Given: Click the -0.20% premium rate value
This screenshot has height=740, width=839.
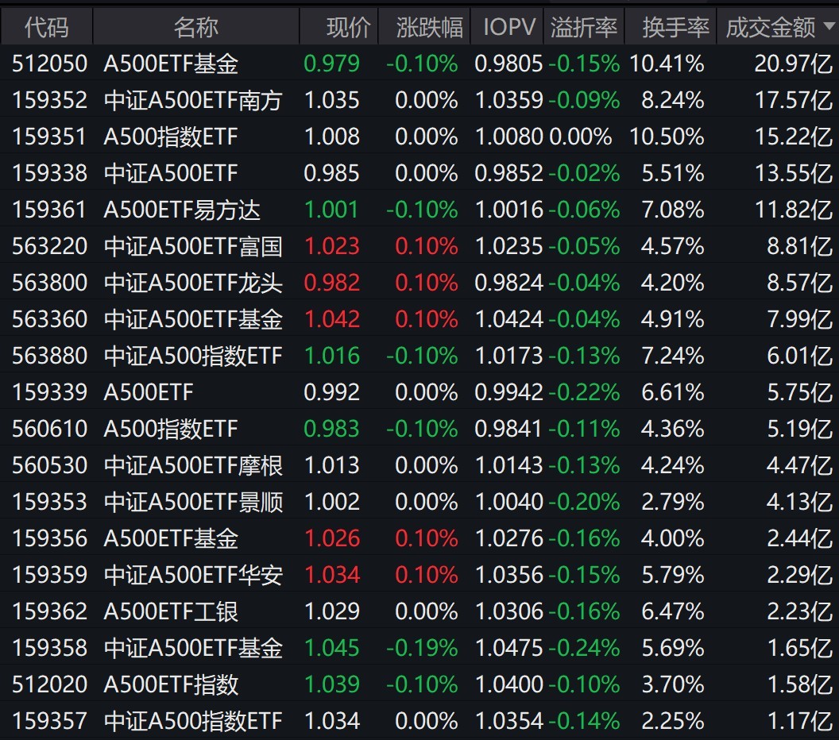Looking at the screenshot, I should pyautogui.click(x=584, y=502).
